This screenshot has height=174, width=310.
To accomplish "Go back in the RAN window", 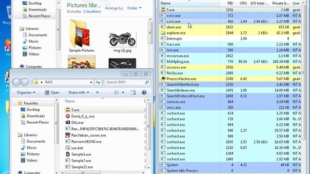I will point(16,82).
